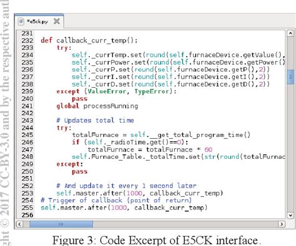Click line number 232 in the gutter

point(27,40)
